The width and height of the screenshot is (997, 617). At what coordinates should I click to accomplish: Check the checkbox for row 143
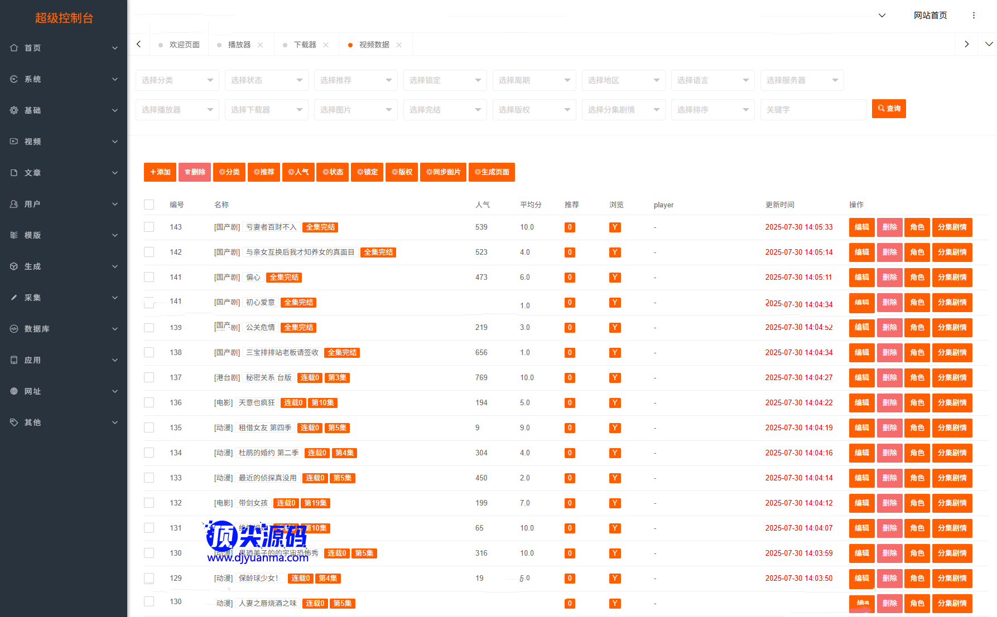point(149,227)
